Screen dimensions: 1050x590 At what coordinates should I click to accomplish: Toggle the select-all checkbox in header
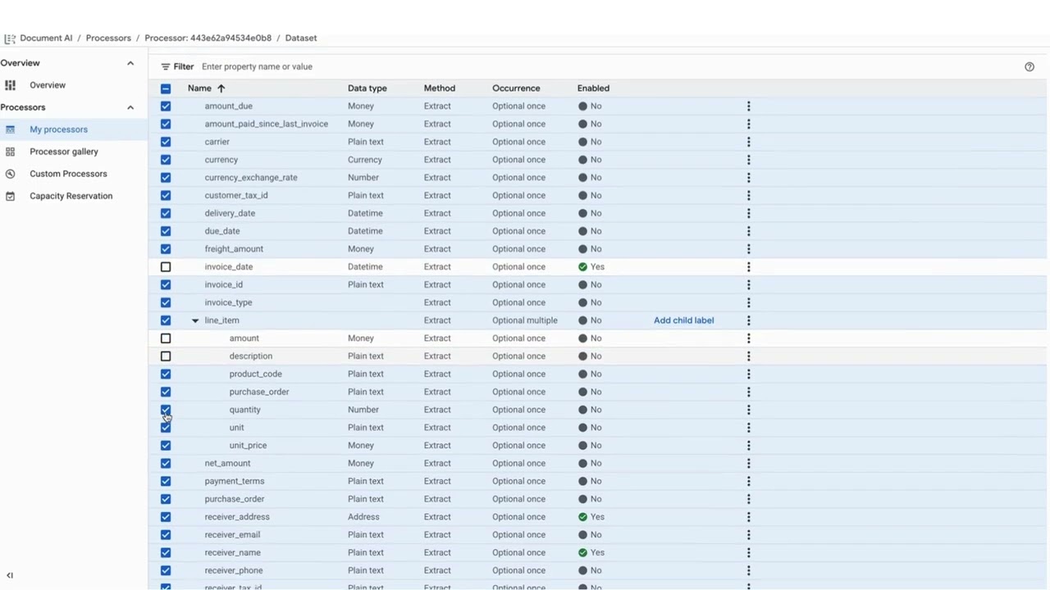click(x=166, y=88)
